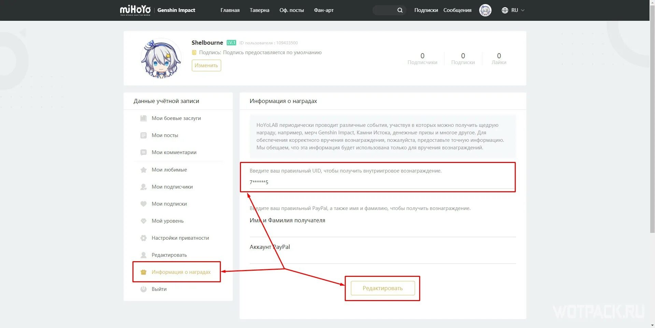This screenshot has height=328, width=655.
Task: Click the heart icon for subscriptions
Action: click(143, 204)
